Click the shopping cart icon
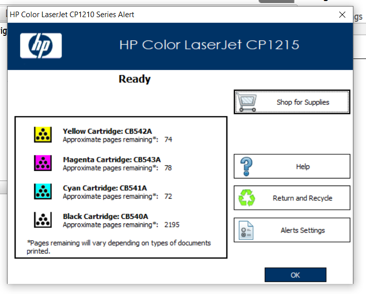Image resolution: width=366 pixels, height=294 pixels. point(247,102)
